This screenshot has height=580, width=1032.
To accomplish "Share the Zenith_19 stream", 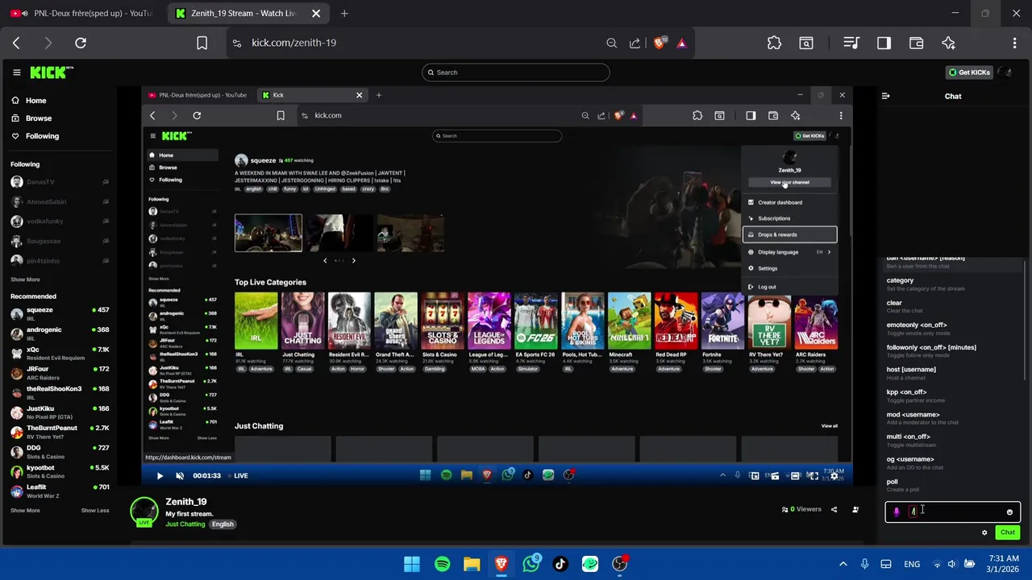I will (x=834, y=509).
